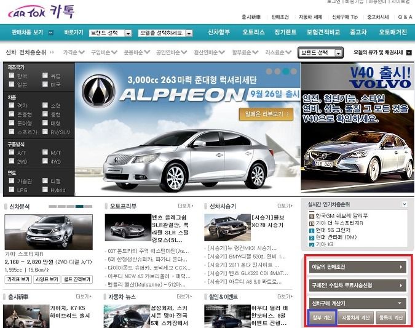Open the Q & A link
The image size is (415, 328).
405,17
